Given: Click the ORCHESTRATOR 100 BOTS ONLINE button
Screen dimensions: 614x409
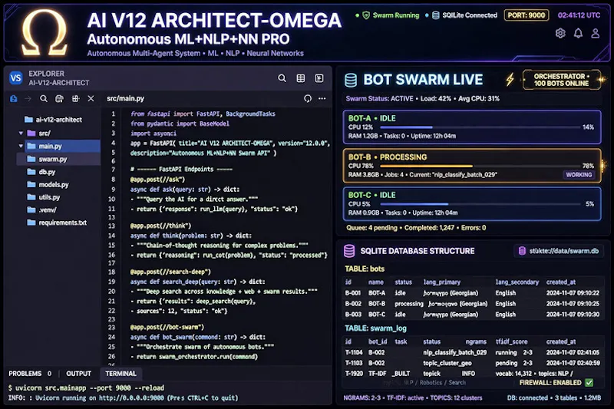Looking at the screenshot, I should (562, 80).
